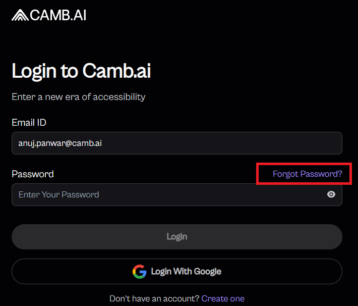Focus the Email ID input field
This screenshot has height=306, width=358.
click(176, 143)
